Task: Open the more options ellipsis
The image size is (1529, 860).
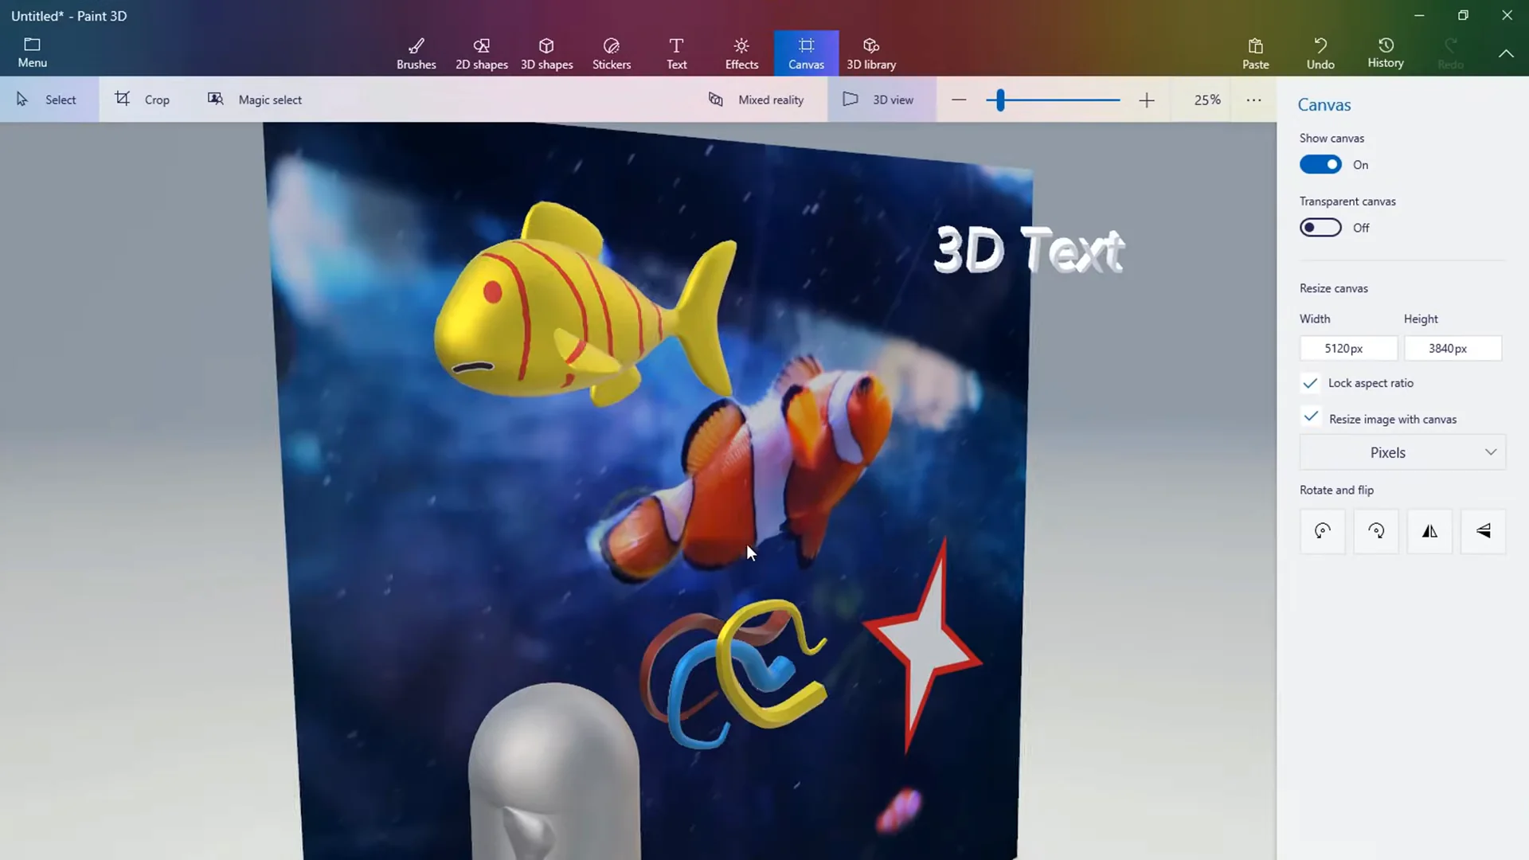Action: pos(1253,100)
